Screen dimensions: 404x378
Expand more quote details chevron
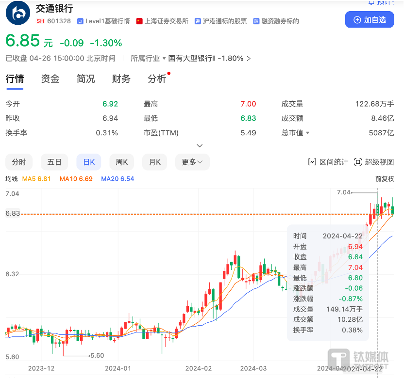[x=200, y=145]
